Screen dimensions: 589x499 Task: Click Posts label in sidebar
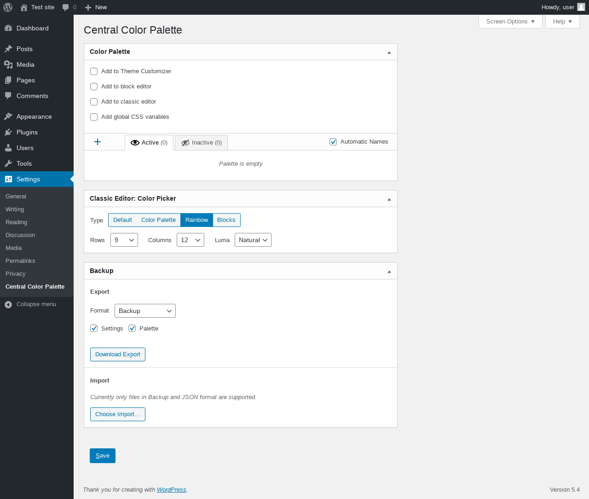[24, 49]
